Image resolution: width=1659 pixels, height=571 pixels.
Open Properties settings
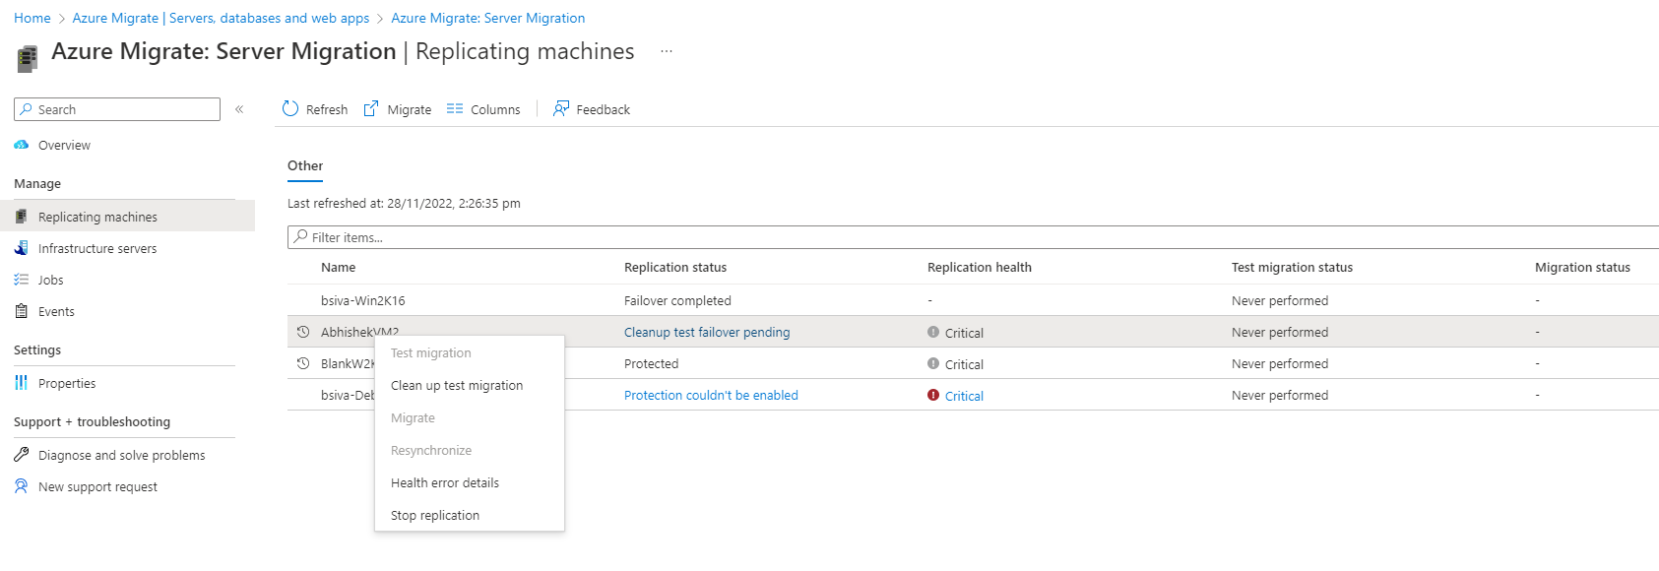(x=67, y=384)
